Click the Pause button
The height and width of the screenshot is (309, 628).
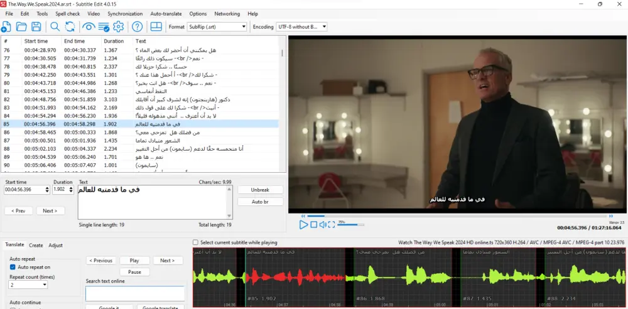tap(134, 272)
